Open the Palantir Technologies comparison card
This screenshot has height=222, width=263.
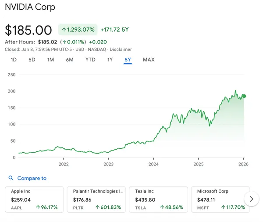click(x=96, y=199)
